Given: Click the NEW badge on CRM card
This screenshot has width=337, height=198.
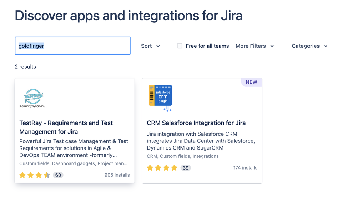Looking at the screenshot, I should click(x=251, y=82).
